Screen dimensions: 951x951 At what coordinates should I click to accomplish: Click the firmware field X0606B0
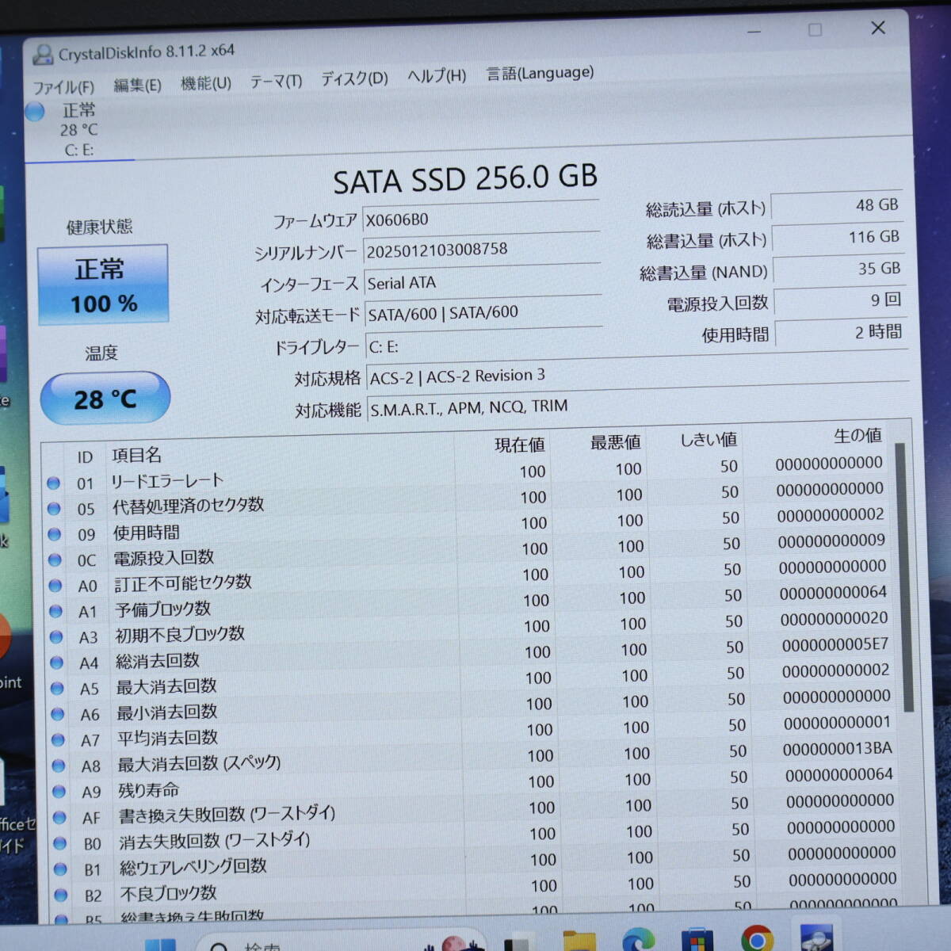tap(481, 218)
